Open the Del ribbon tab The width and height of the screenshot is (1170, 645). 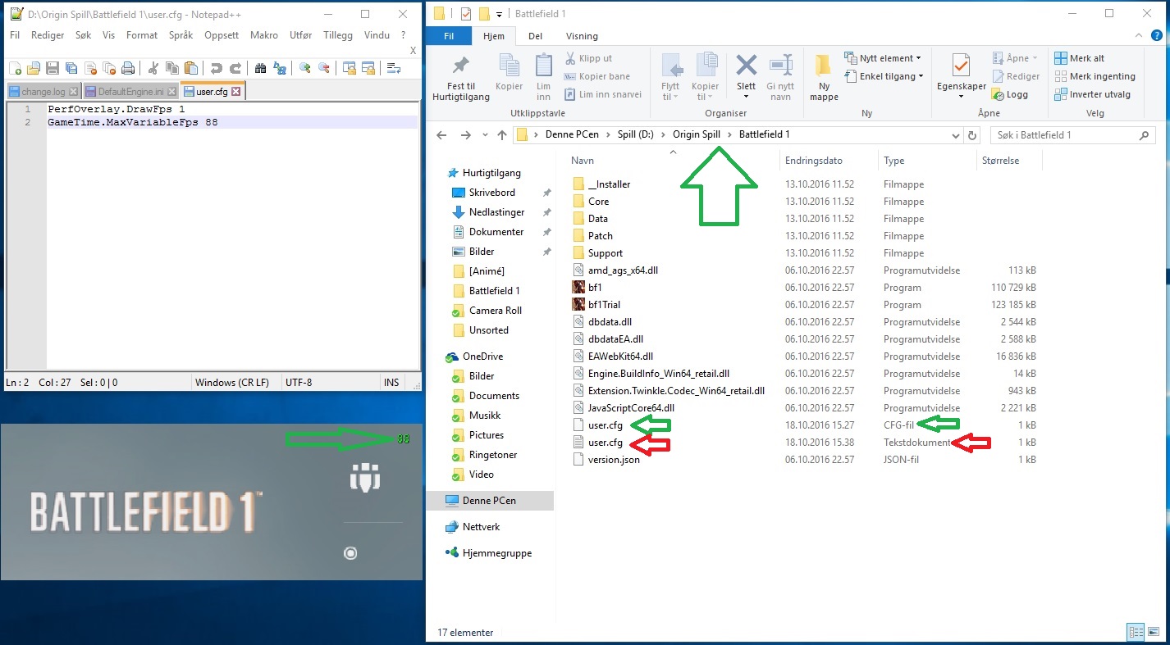(x=535, y=36)
